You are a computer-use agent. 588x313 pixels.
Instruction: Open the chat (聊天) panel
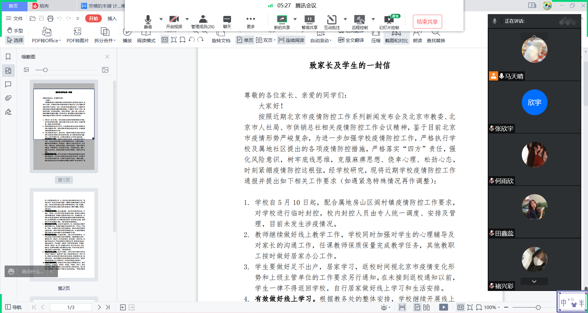[x=227, y=21]
